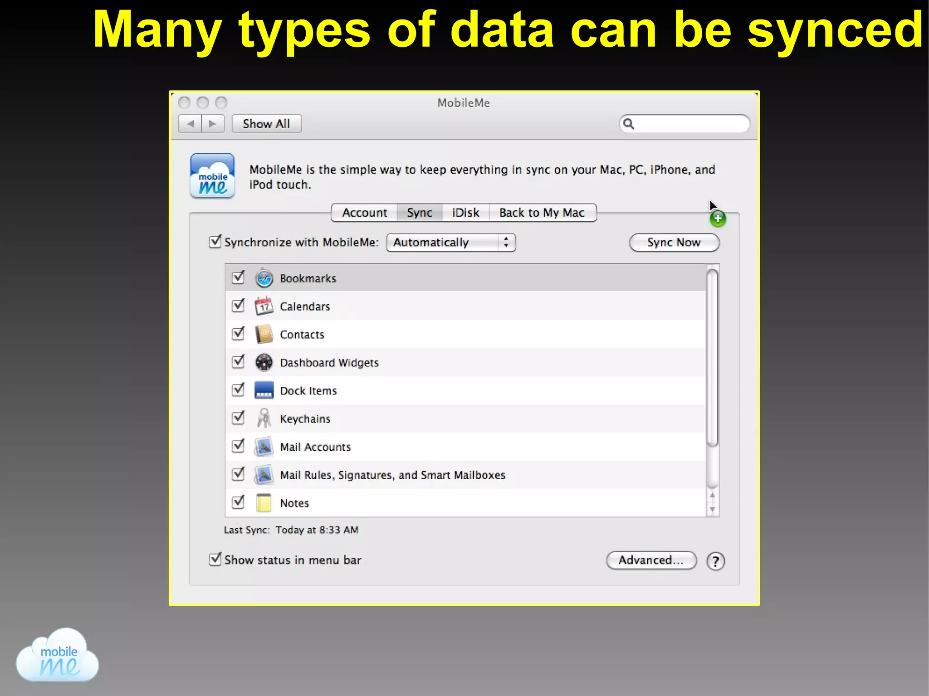Disable Dock Items syncing checkbox
The image size is (929, 696).
[x=238, y=389]
